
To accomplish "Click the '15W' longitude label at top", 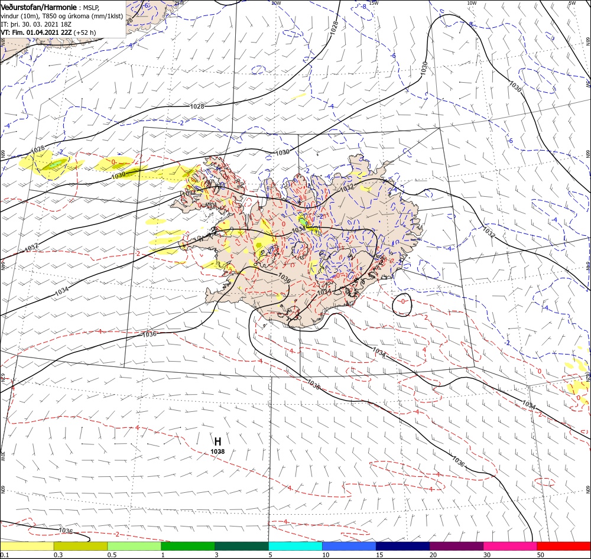I will pyautogui.click(x=374, y=3).
